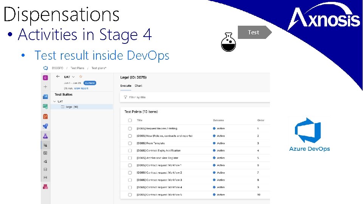Check the New (Policies, contracts and reports) row
The height and width of the screenshot is (204, 363).
130,136
